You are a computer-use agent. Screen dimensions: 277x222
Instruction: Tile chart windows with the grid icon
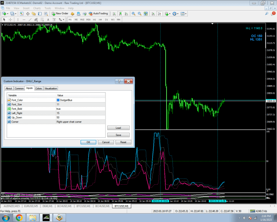pos(145,14)
